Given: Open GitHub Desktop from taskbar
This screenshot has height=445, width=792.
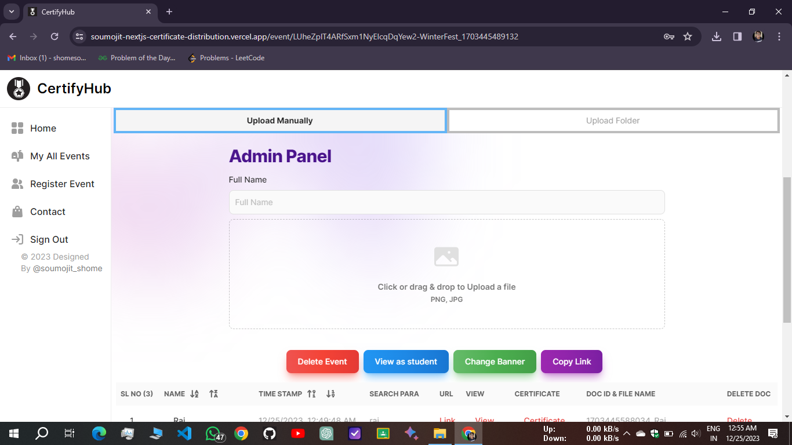Looking at the screenshot, I should pos(269,433).
